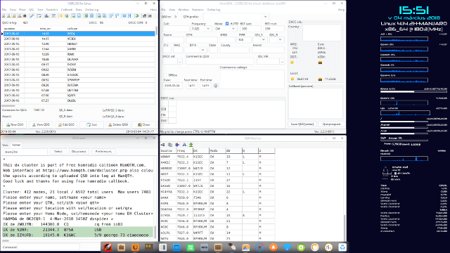The height and width of the screenshot is (253, 450).
Task: Open the HamQTH cluster combo box
Action: coord(25,152)
